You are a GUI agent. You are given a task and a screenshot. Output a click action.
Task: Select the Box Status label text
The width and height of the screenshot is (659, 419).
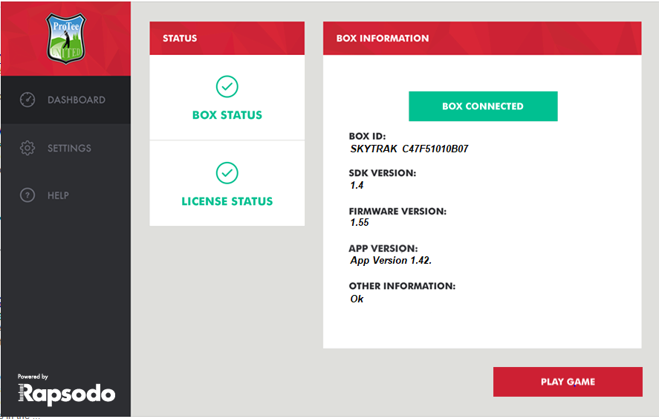(x=227, y=115)
